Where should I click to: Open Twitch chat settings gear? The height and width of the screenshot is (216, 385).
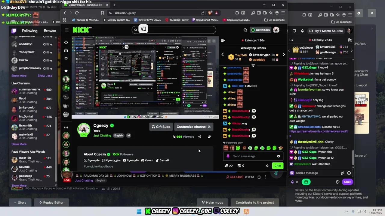tap(338, 182)
